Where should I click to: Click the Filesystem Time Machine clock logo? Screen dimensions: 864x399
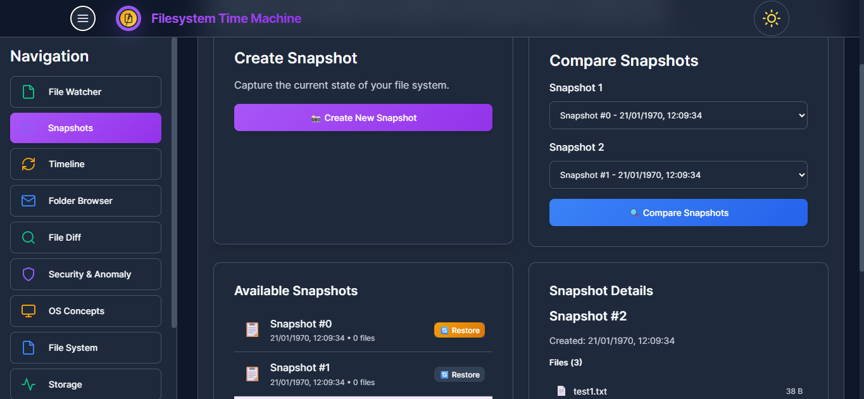[x=127, y=18]
